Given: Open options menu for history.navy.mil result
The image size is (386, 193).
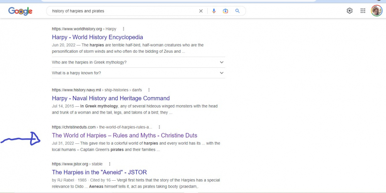Looking at the screenshot, I should coord(149,90).
